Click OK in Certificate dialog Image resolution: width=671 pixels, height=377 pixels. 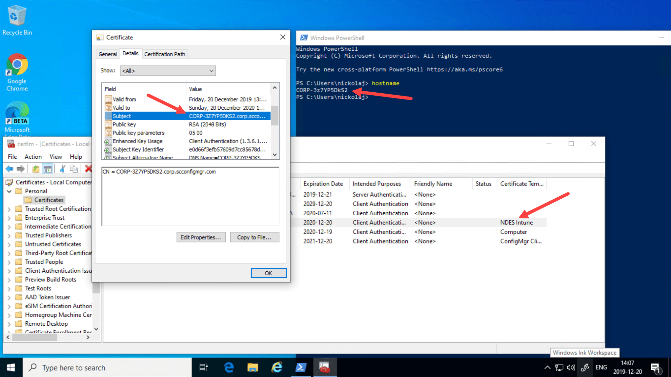(268, 273)
